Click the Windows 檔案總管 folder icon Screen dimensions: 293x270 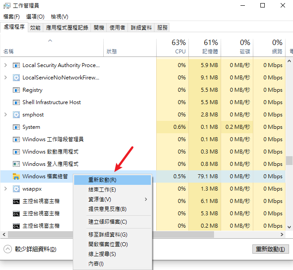(16, 176)
